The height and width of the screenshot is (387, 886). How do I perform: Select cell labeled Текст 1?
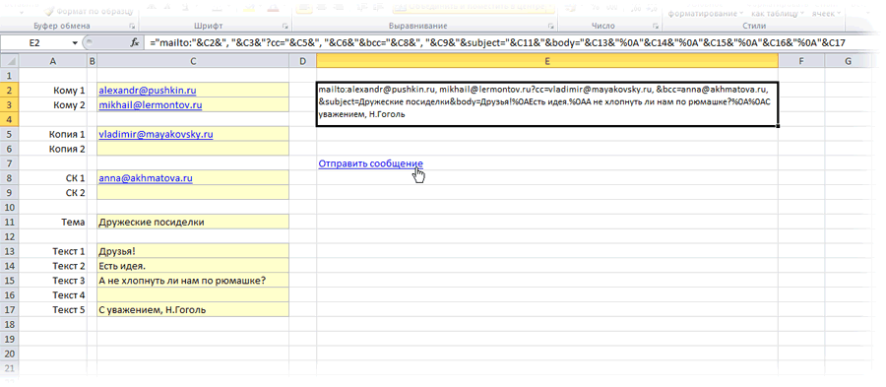click(x=53, y=251)
